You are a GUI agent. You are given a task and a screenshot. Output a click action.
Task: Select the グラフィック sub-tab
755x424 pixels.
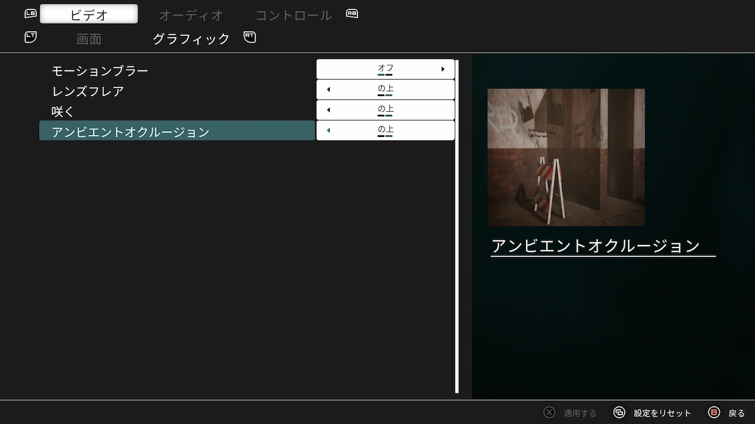(x=191, y=39)
